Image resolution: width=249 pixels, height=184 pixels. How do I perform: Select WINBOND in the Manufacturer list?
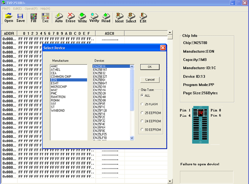(x=58, y=110)
